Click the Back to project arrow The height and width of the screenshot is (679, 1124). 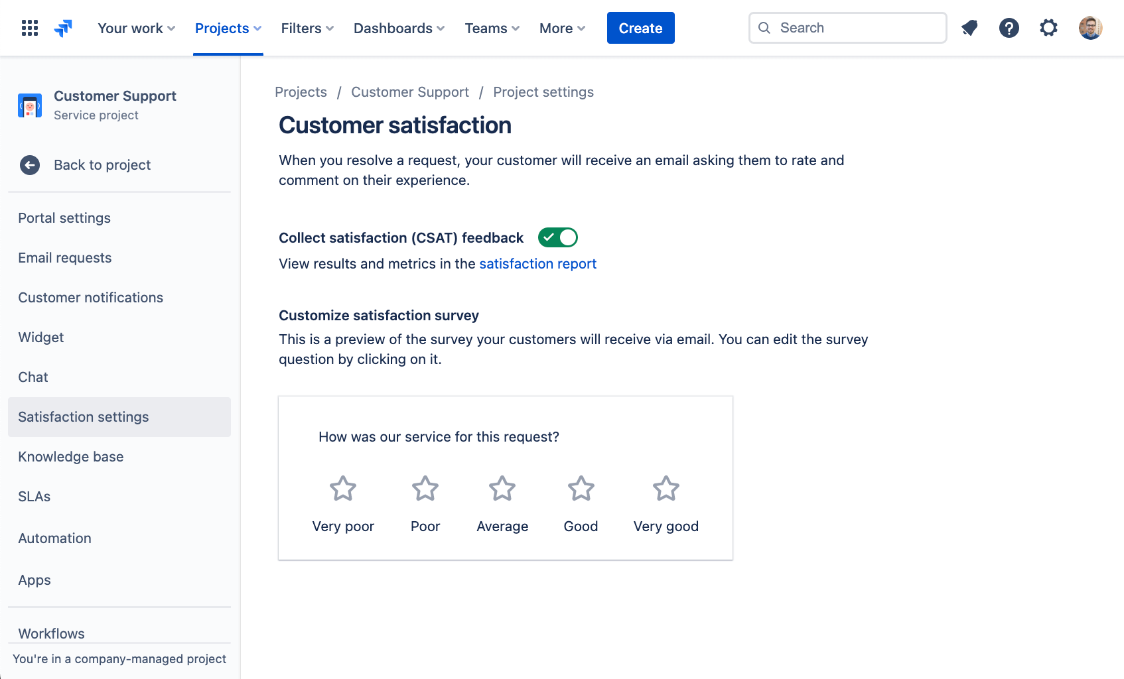[x=30, y=165]
